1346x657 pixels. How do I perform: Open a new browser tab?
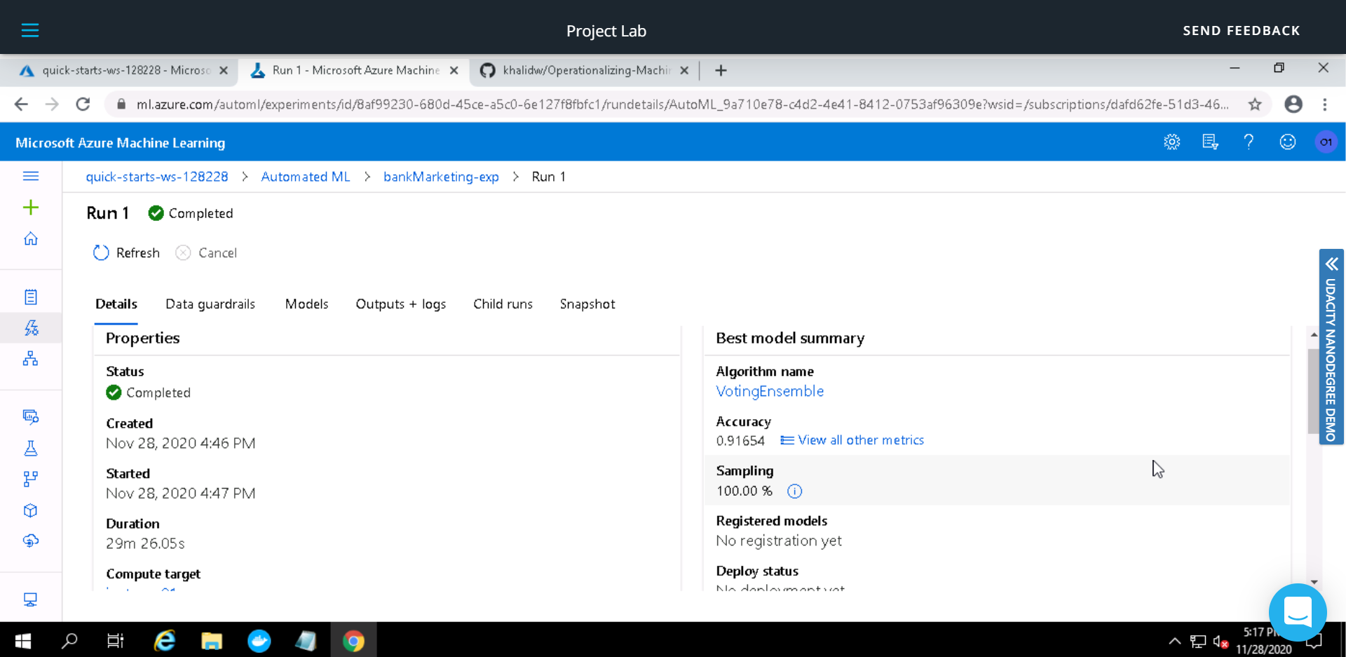721,70
